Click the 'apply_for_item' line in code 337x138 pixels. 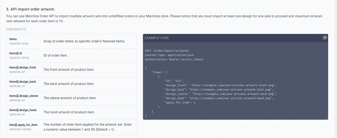[x=180, y=103]
